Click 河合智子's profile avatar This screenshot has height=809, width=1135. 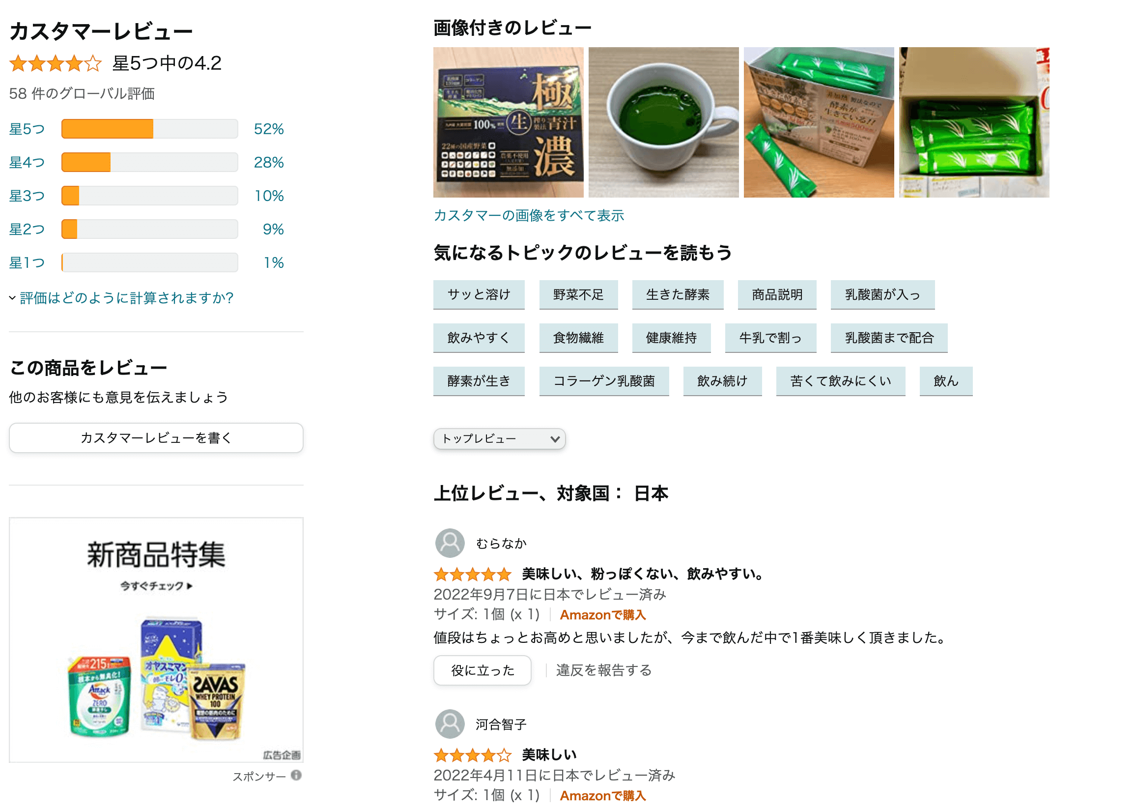click(450, 723)
